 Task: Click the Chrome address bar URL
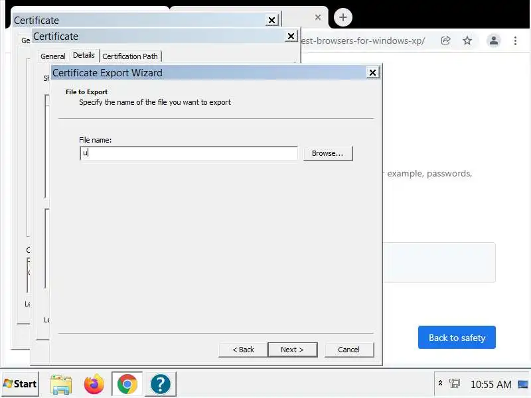point(363,41)
